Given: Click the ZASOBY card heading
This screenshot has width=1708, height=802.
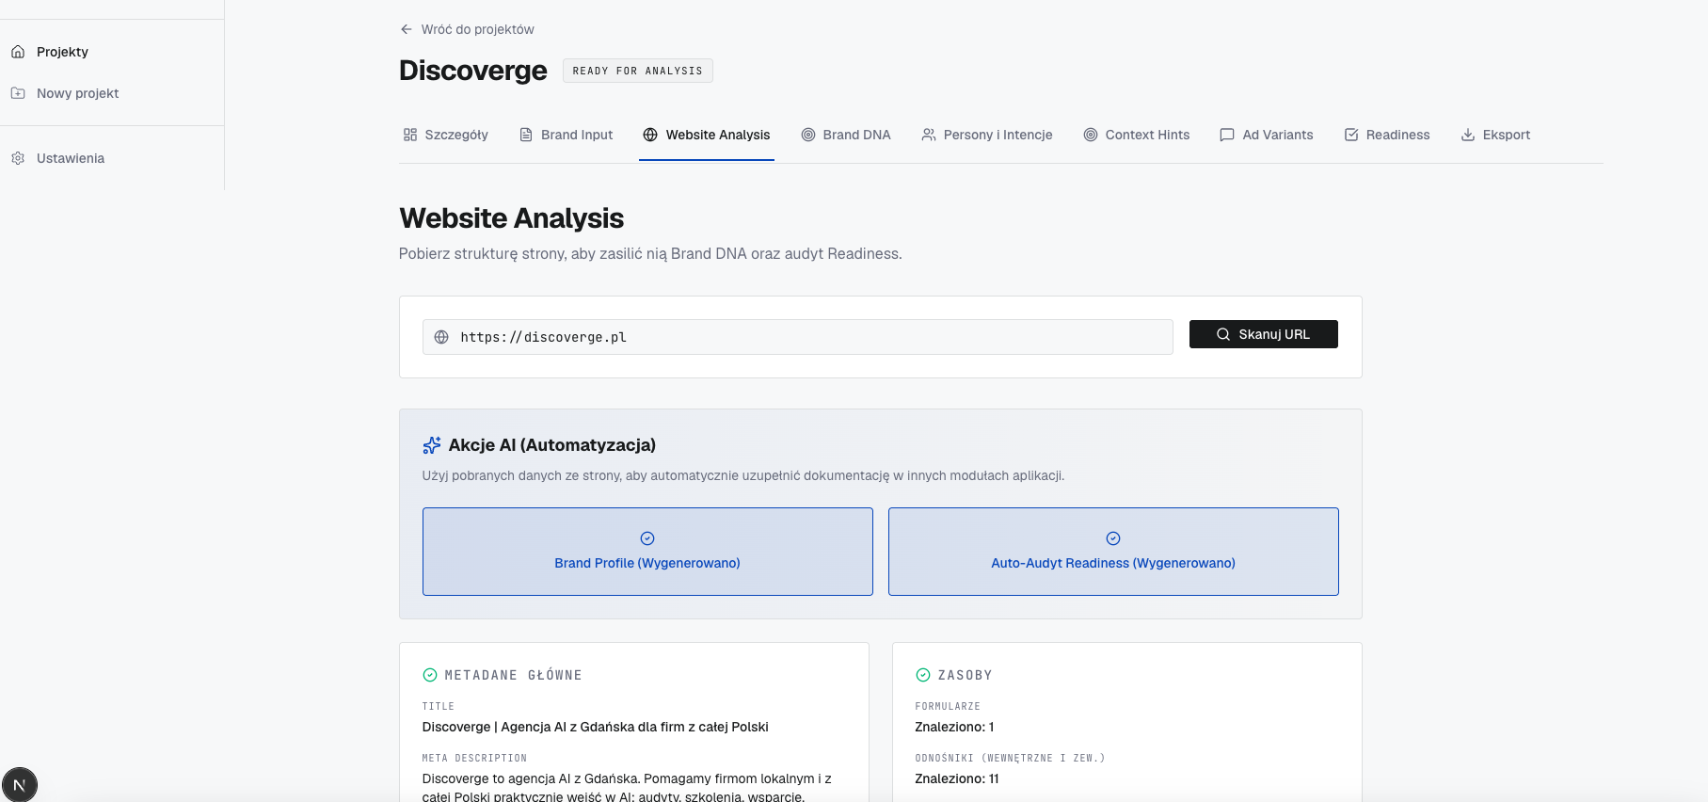Looking at the screenshot, I should tap(965, 675).
